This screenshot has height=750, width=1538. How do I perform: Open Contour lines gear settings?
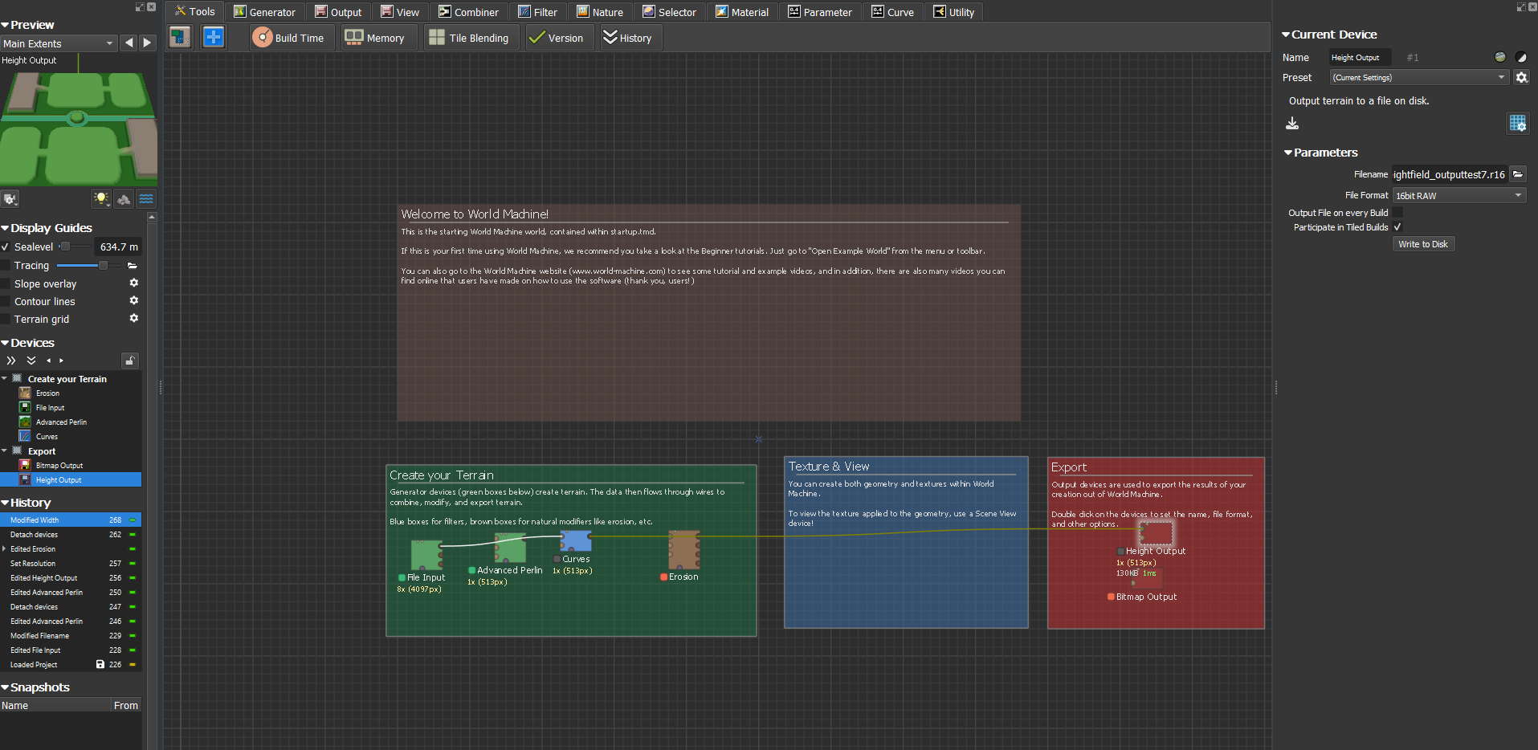tap(134, 300)
